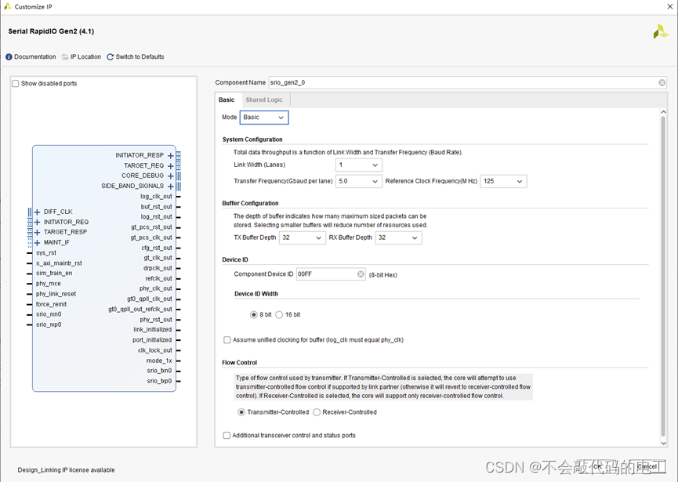Viewport: 678px width, 482px height.
Task: Select the log_clk_out port label
Action: (x=156, y=197)
